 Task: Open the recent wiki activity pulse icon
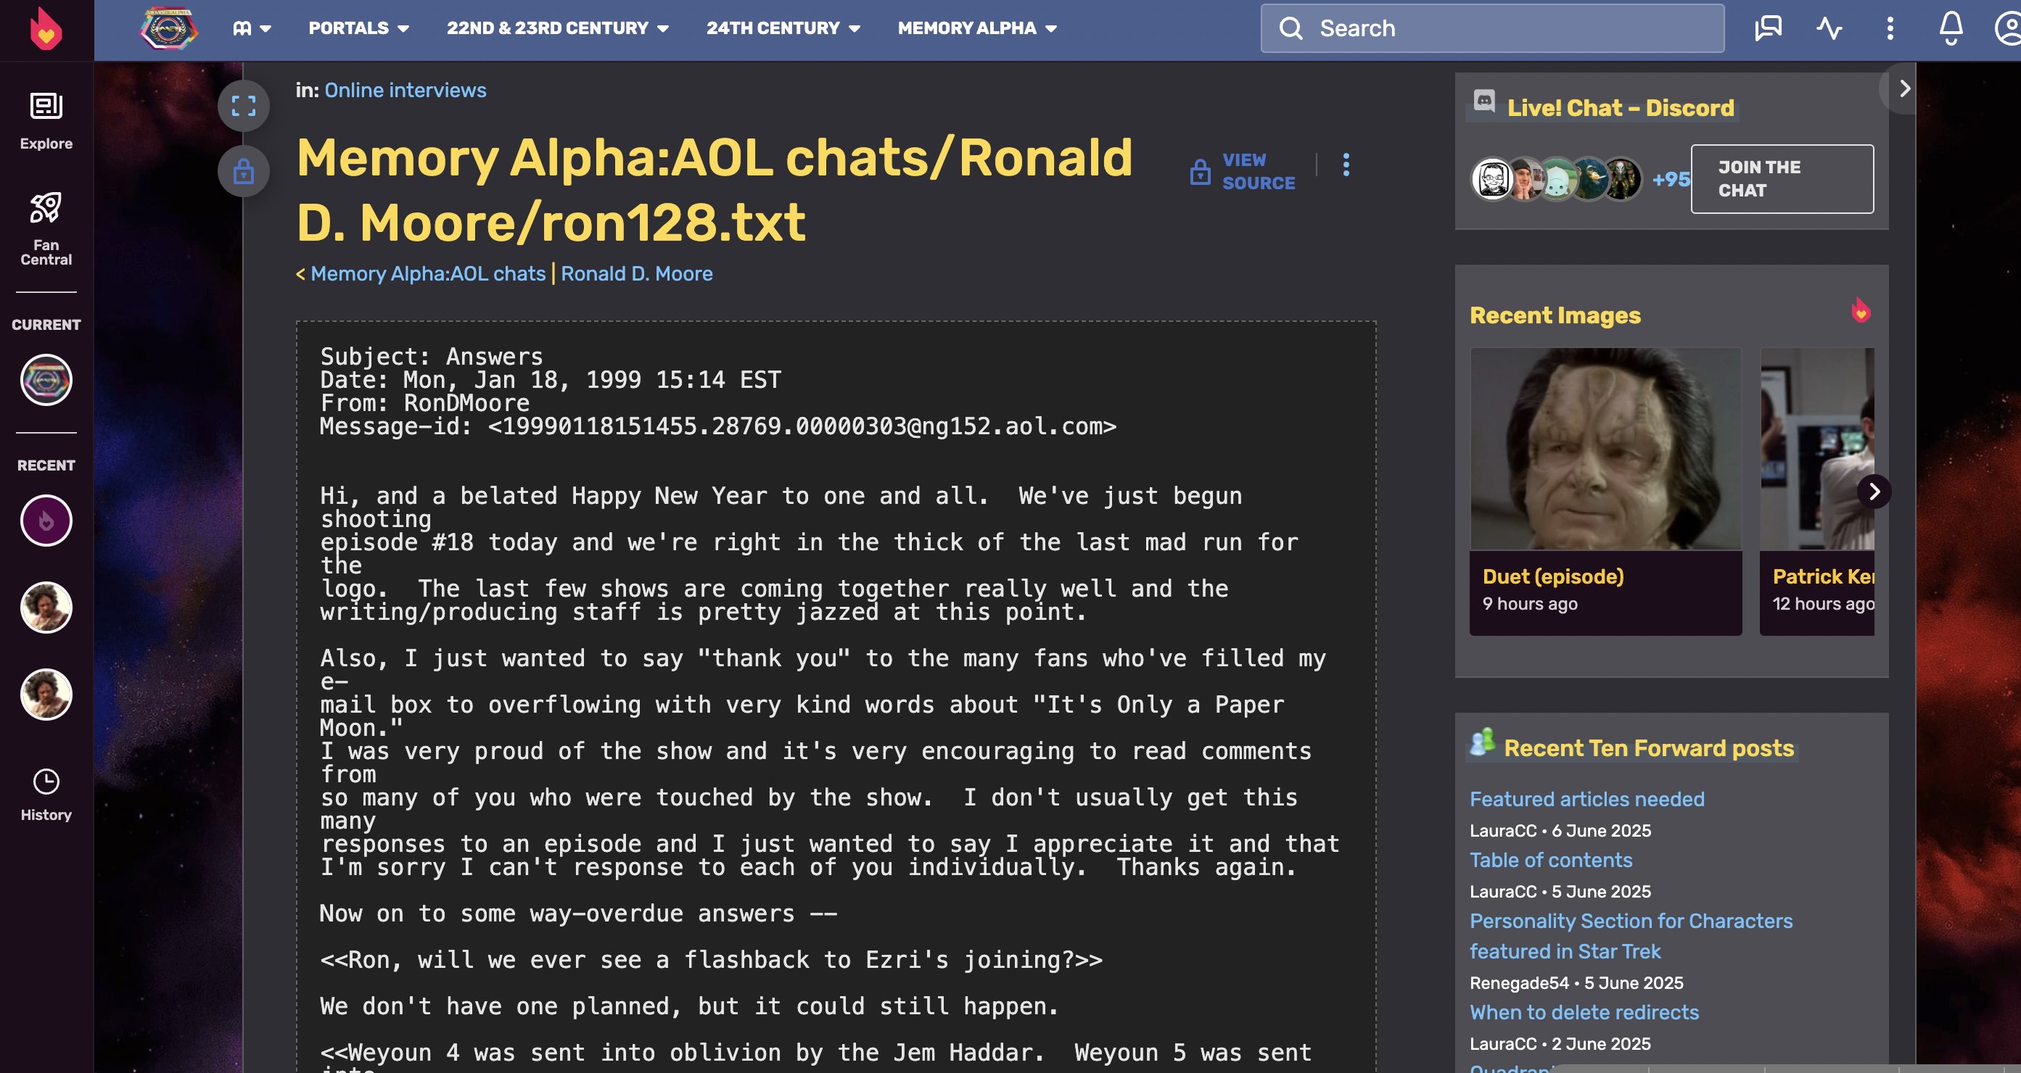coord(1829,28)
